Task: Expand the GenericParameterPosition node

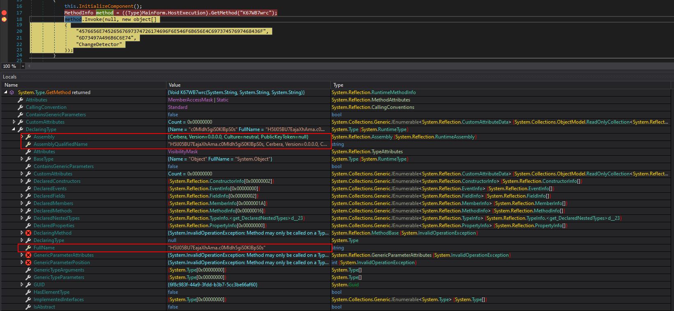Action: point(22,263)
